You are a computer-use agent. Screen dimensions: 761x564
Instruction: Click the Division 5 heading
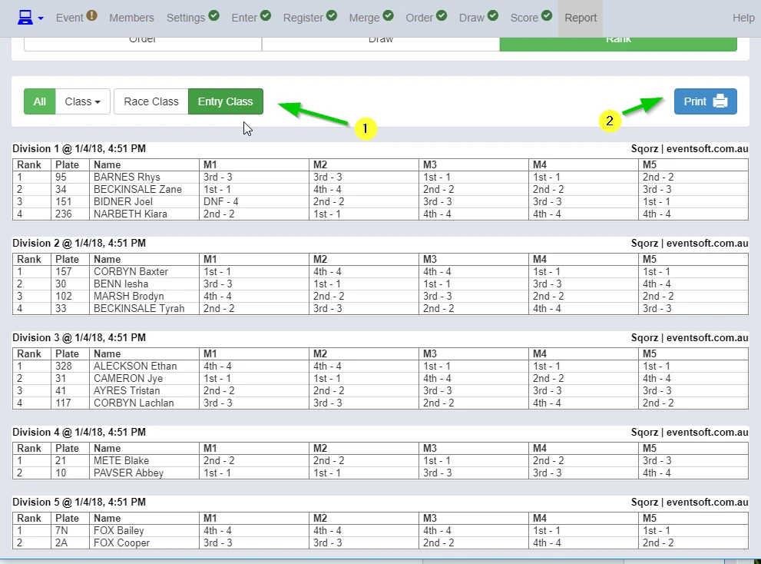pyautogui.click(x=79, y=502)
